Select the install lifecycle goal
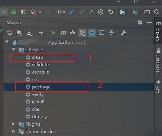Screen dimensions: 162x136 coord(38,102)
